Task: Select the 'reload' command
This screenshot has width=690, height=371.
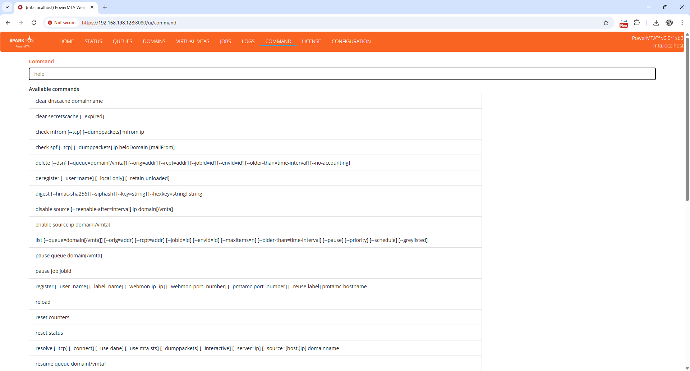Action: (255, 302)
